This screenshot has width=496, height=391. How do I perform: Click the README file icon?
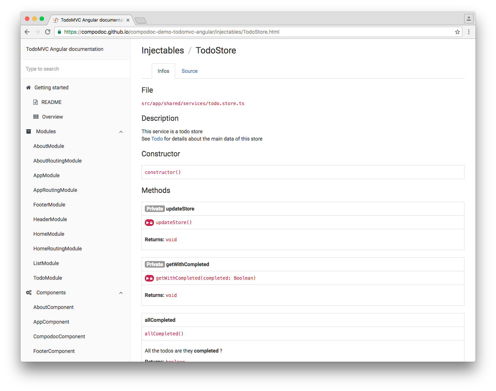point(36,102)
